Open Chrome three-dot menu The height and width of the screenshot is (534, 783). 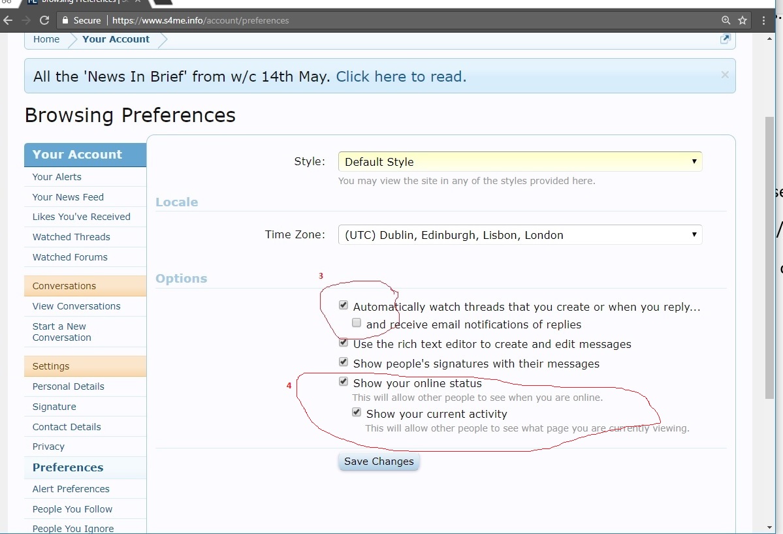[764, 20]
